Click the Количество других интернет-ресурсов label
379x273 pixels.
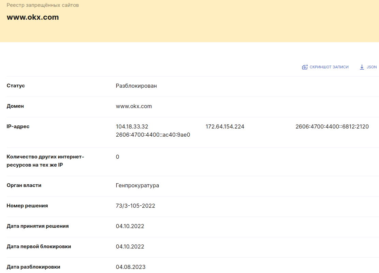[45, 161]
